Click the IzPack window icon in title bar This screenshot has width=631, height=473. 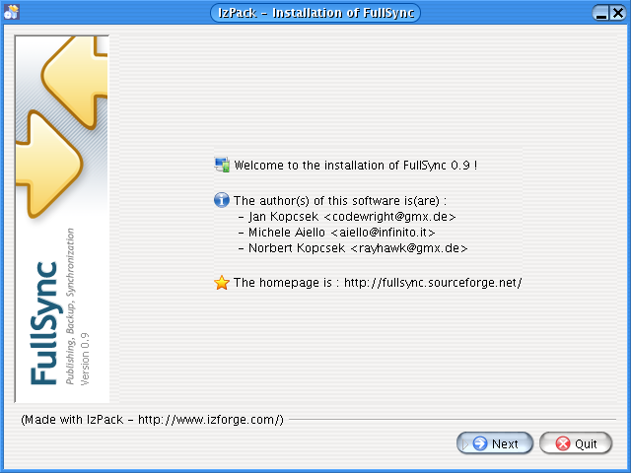pyautogui.click(x=11, y=12)
